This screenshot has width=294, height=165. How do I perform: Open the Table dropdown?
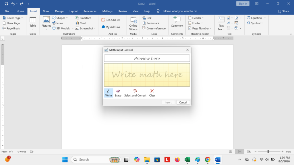tap(33, 23)
